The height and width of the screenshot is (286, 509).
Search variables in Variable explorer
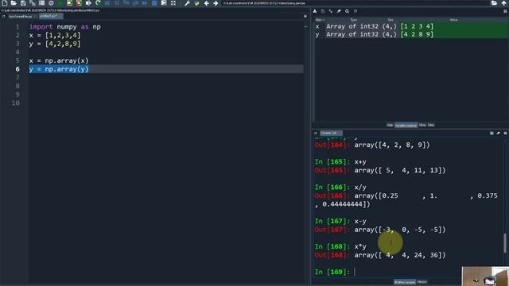[347, 11]
